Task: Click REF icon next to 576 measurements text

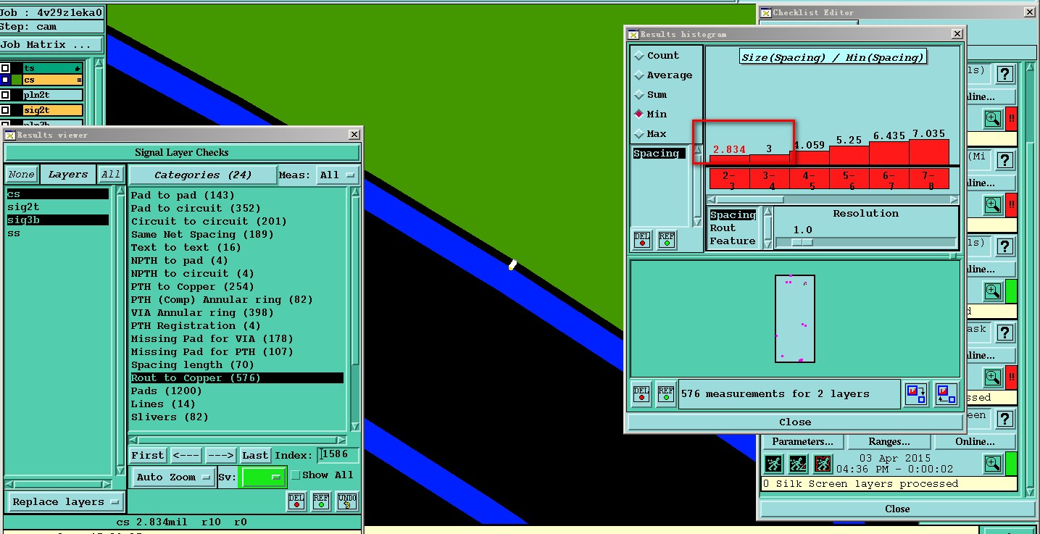Action: pos(666,393)
